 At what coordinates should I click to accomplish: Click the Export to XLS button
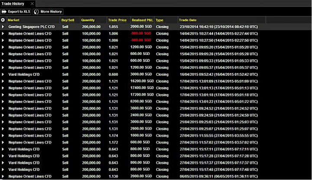point(16,12)
